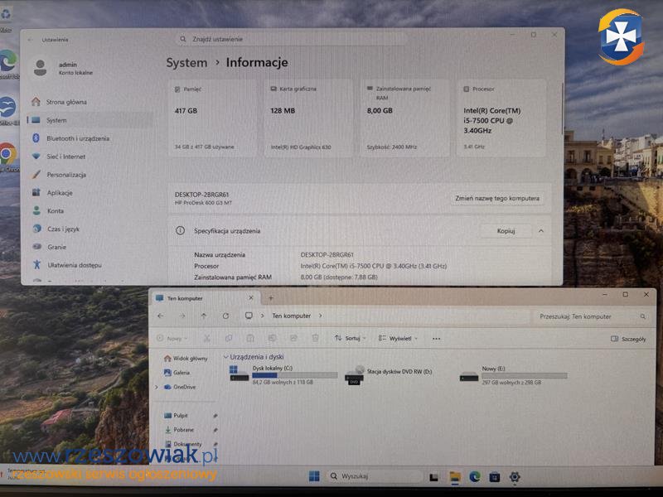Collapse the Urządzenia i dyski group
This screenshot has height=497, width=663.
click(226, 357)
